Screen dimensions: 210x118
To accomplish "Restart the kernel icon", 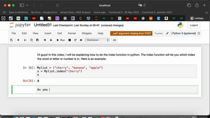I will click(75, 40).
